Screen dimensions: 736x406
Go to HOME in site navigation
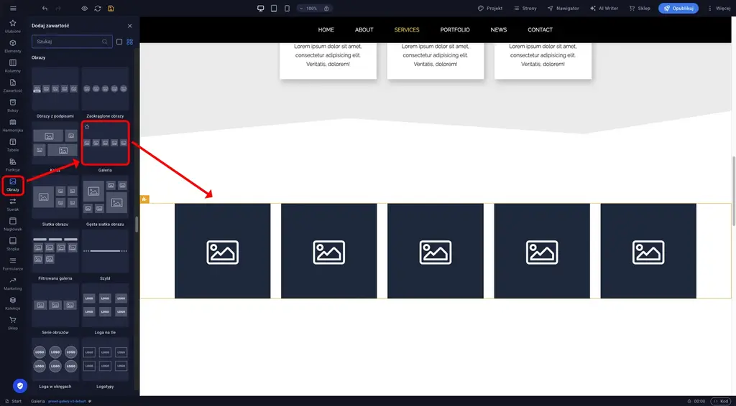pyautogui.click(x=326, y=29)
